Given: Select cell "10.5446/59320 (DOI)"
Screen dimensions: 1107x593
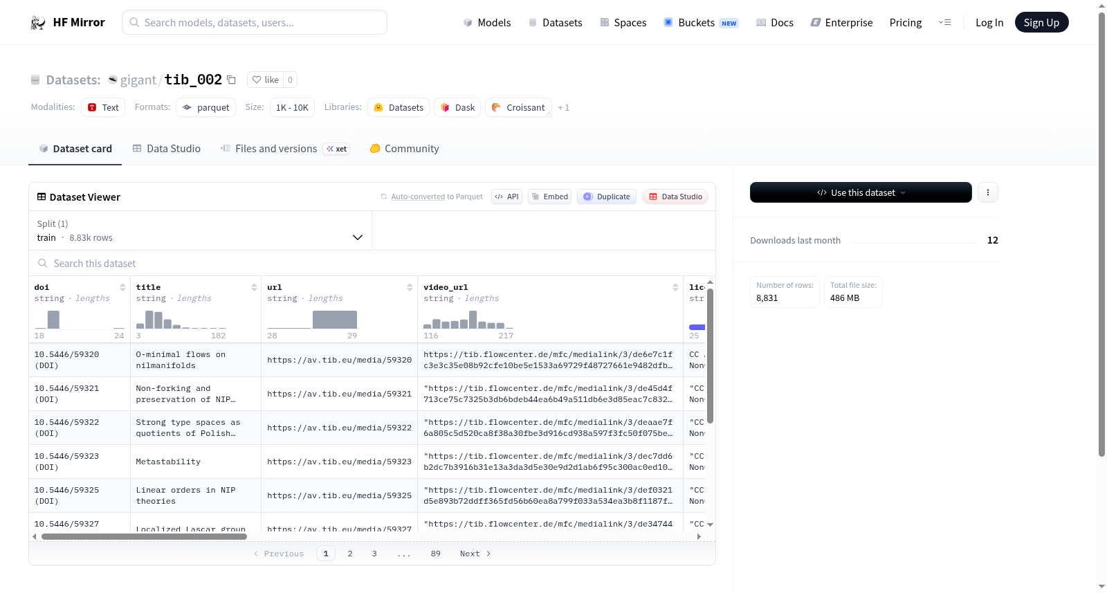Looking at the screenshot, I should point(80,360).
